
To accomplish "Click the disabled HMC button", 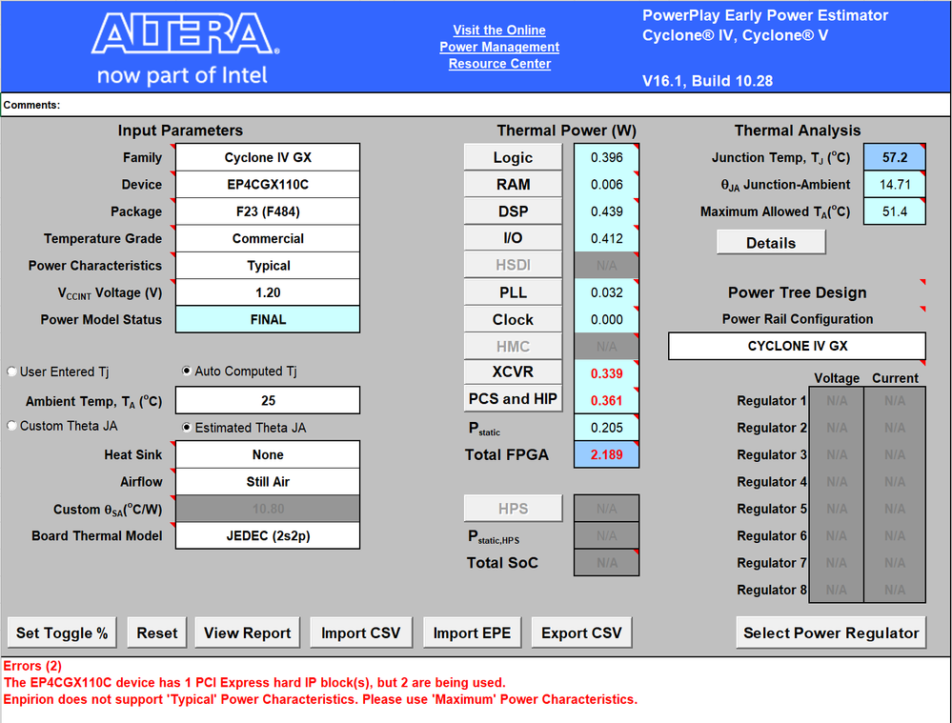I will [x=513, y=347].
